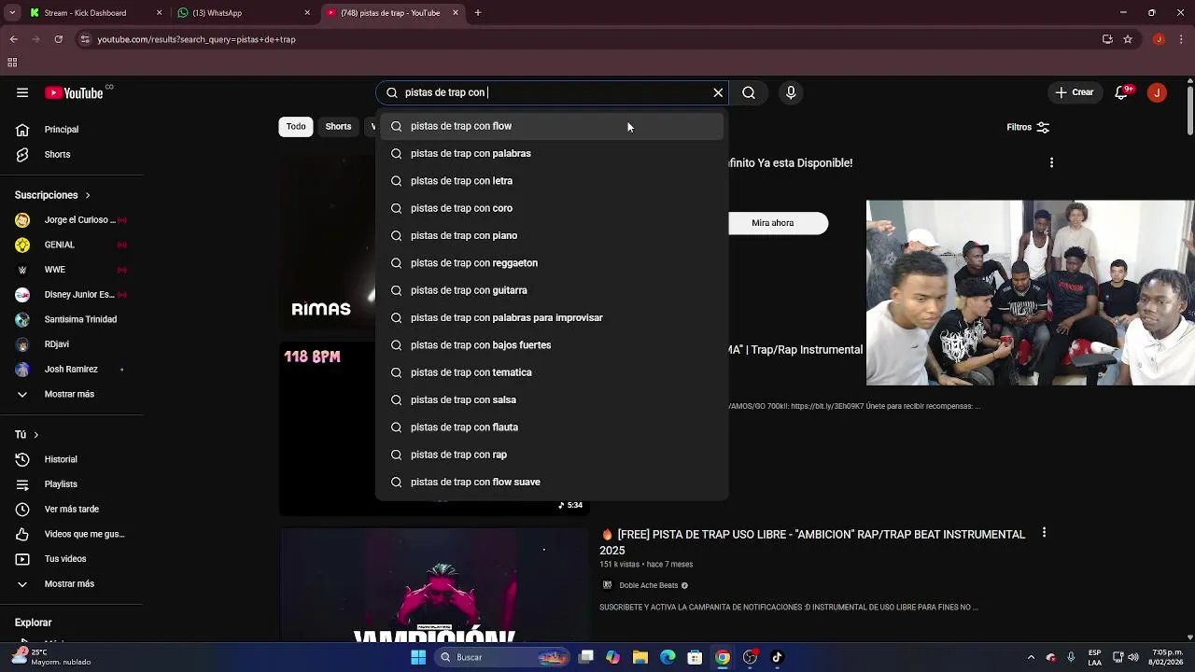Choose suggestion con bajos fuertes
The image size is (1195, 672).
(x=551, y=345)
